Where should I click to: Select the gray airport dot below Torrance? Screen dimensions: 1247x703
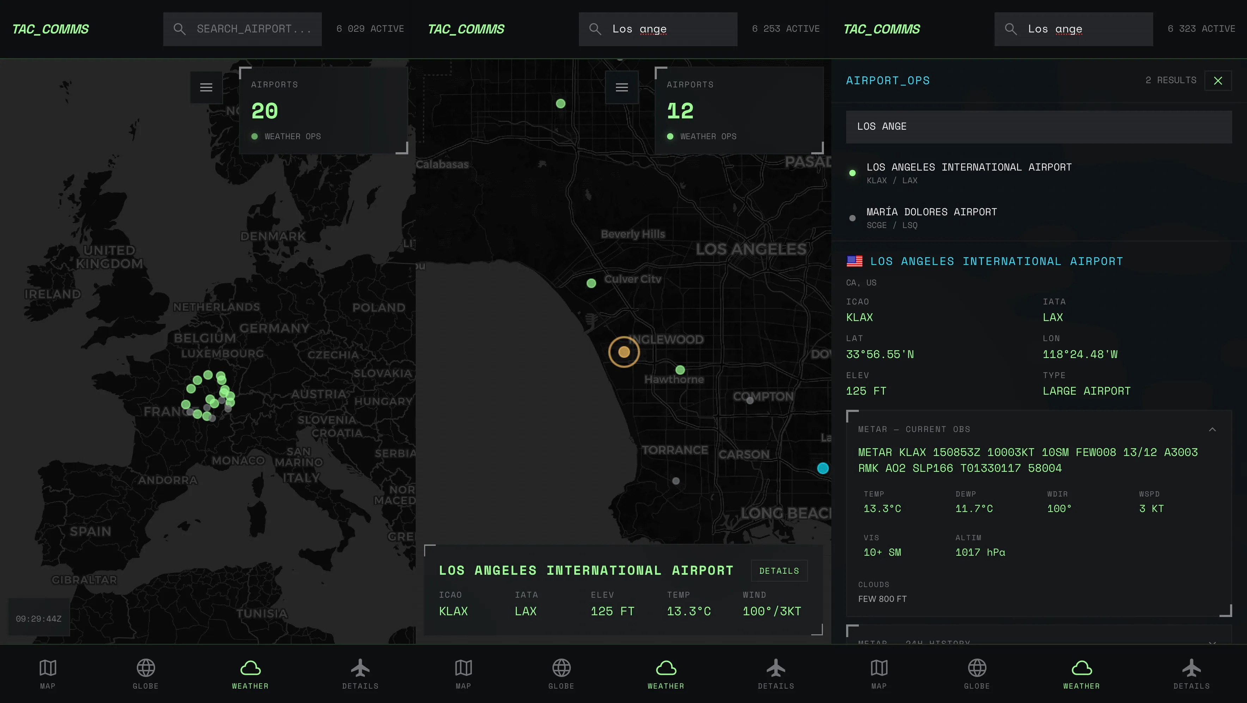[x=676, y=481]
